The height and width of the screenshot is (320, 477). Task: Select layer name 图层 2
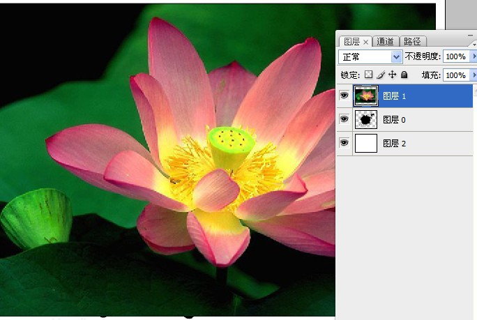(x=394, y=144)
